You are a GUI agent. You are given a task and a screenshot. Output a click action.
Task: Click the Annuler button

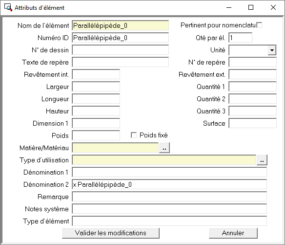233,233
